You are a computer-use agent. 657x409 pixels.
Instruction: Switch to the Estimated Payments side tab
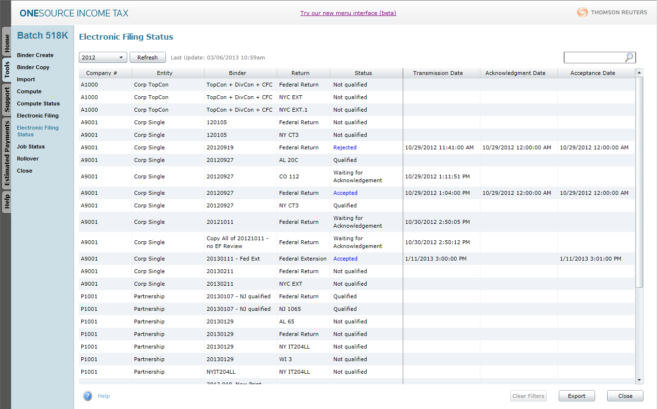(7, 154)
